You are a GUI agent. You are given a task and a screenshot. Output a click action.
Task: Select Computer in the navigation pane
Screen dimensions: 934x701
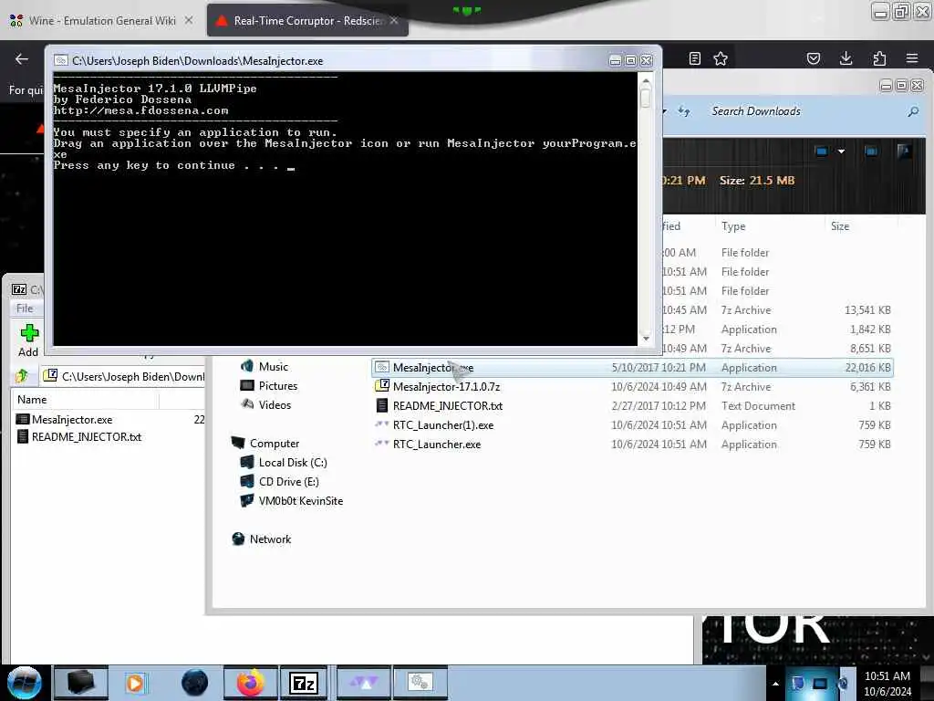pos(265,444)
